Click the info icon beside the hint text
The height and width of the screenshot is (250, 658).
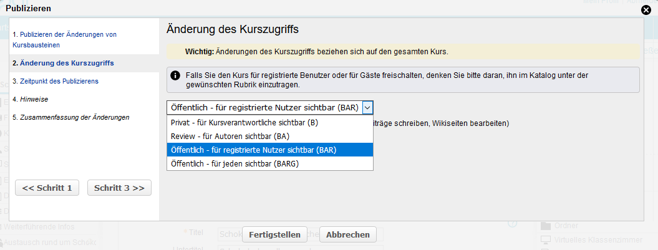(x=176, y=75)
